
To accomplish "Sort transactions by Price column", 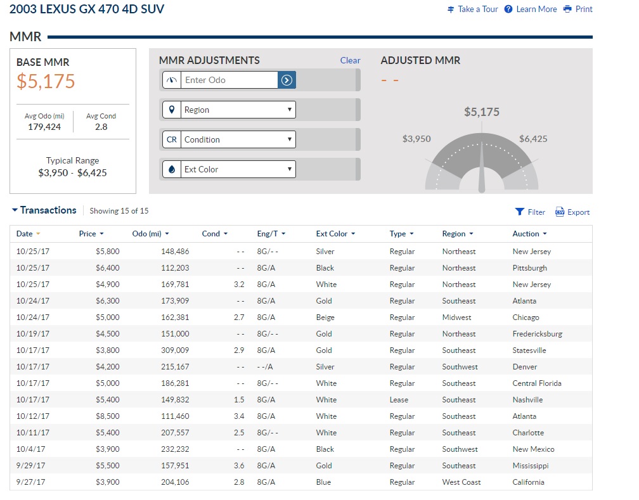I will [x=91, y=233].
